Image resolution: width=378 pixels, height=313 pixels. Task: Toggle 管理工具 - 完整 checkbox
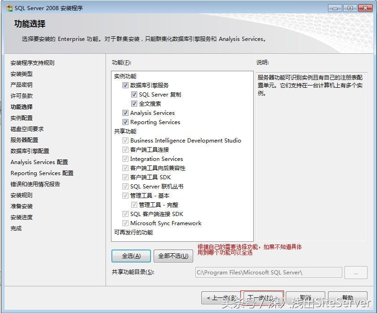click(134, 205)
